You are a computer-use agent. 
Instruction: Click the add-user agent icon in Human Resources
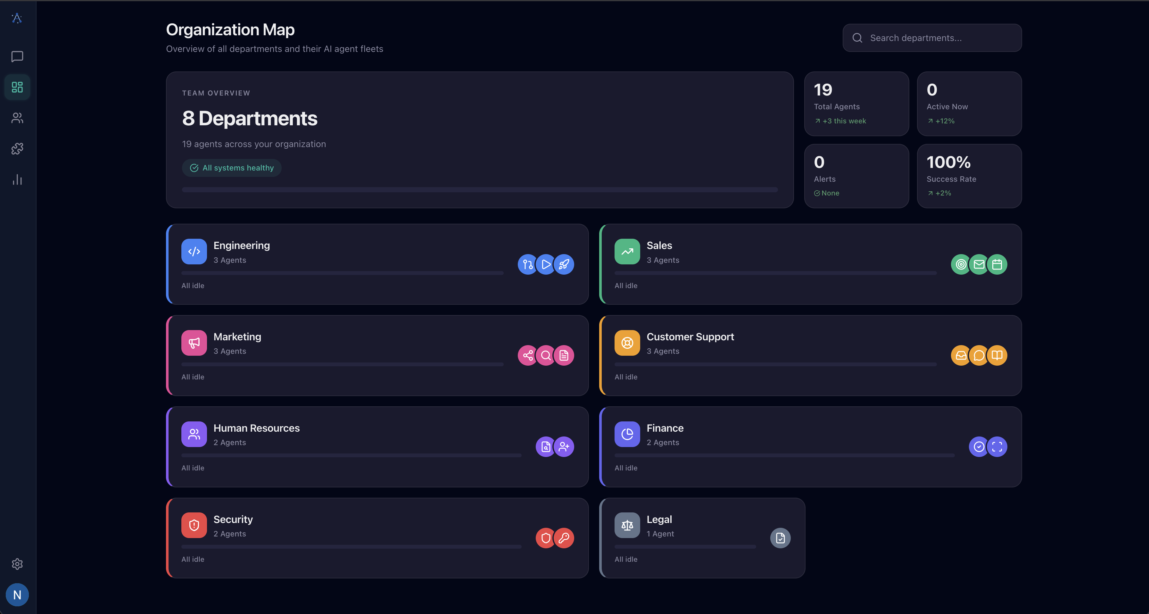564,447
